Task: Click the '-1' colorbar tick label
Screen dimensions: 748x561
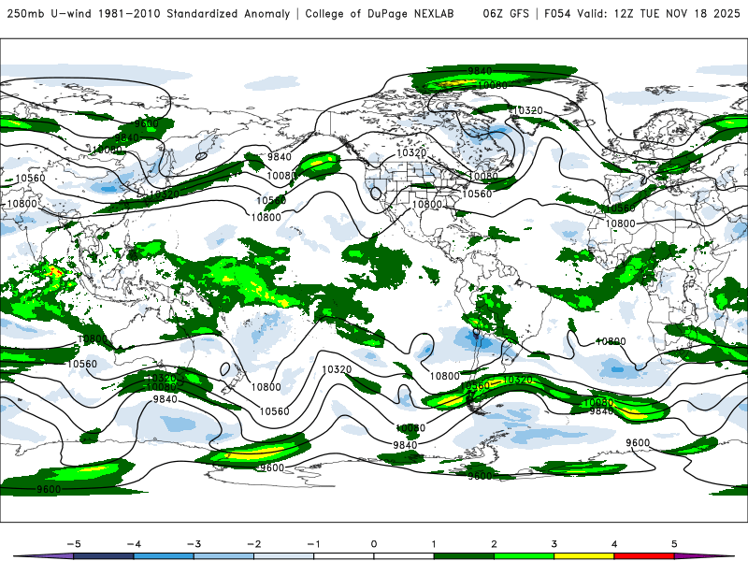Action: pos(313,544)
